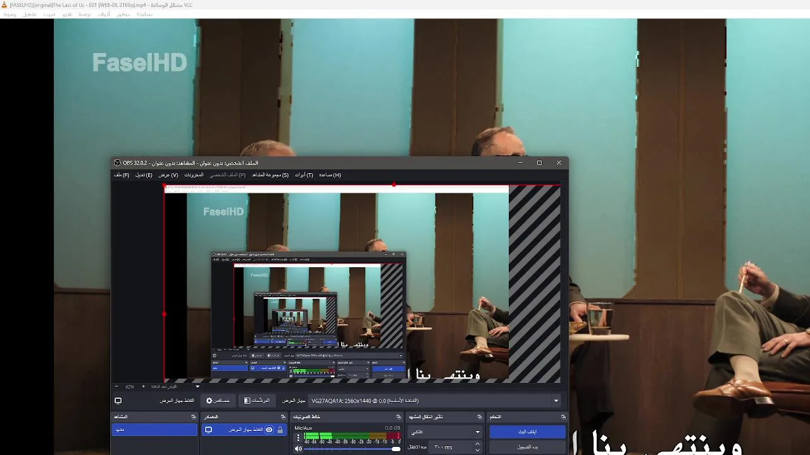
Task: Open the VLC Video menu
Action: (66, 14)
